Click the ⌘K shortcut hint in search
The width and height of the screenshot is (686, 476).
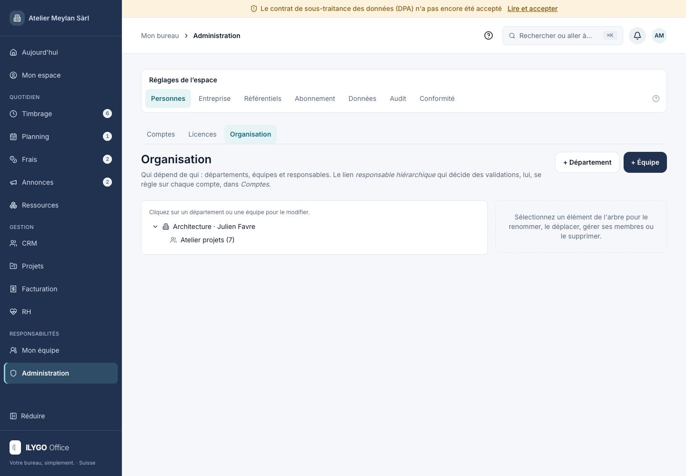610,36
